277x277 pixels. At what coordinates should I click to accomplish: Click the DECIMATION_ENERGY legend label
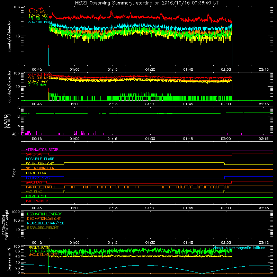coord(44,214)
